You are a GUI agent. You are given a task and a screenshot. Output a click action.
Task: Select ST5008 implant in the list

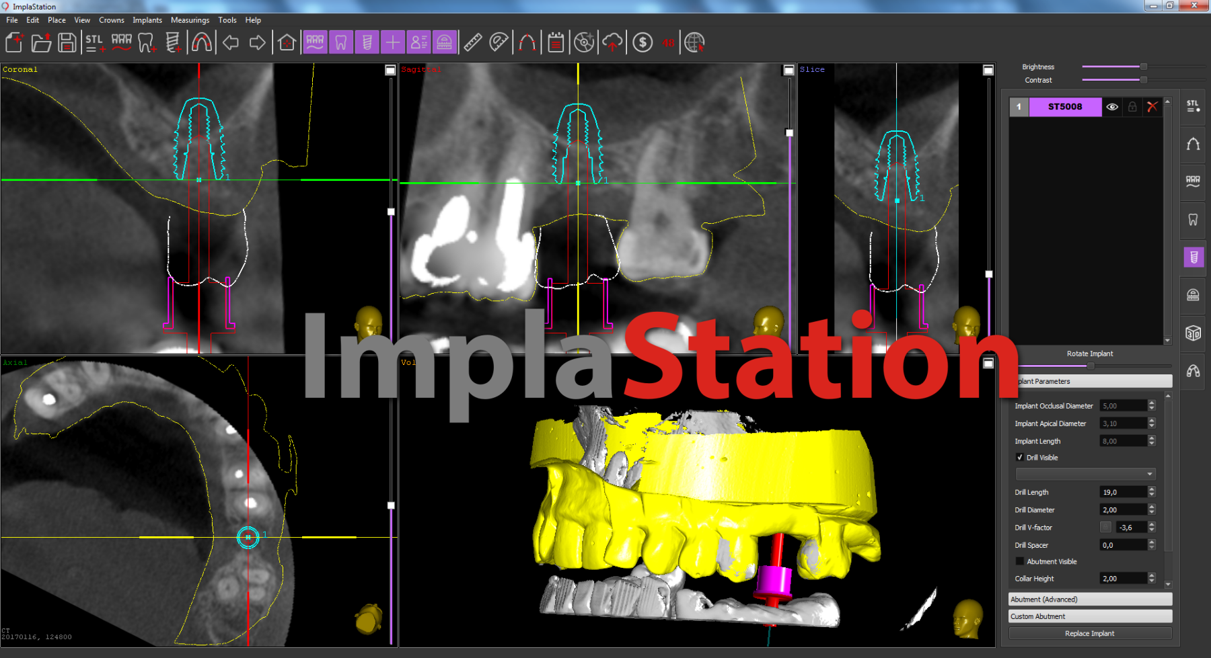click(x=1065, y=107)
